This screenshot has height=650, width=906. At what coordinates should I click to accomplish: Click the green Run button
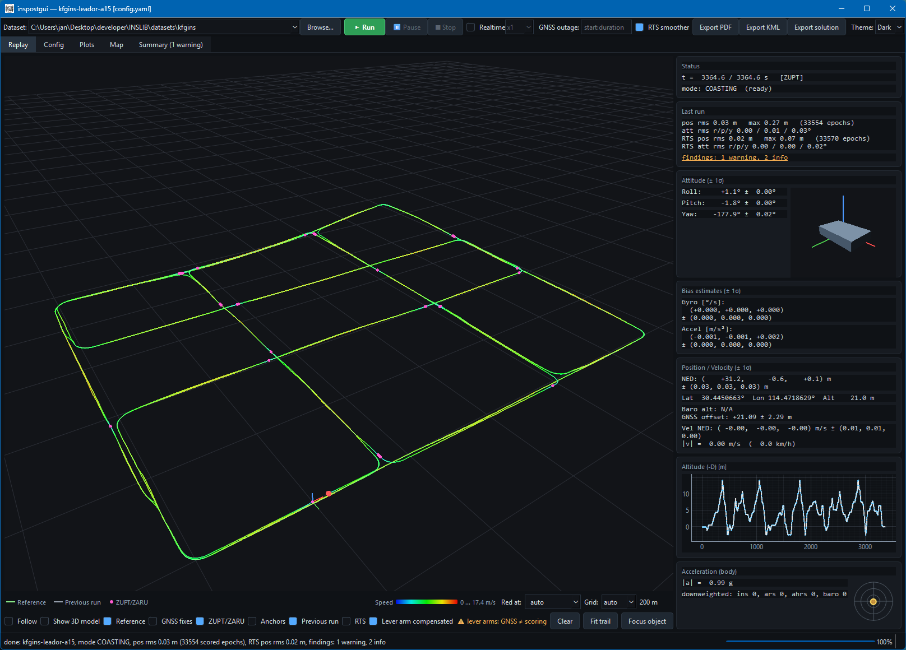tap(364, 27)
